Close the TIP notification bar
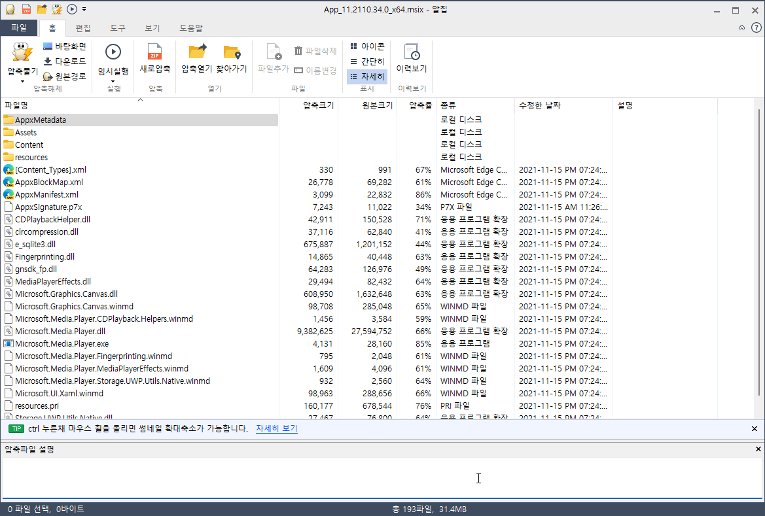The image size is (765, 516). pos(755,429)
